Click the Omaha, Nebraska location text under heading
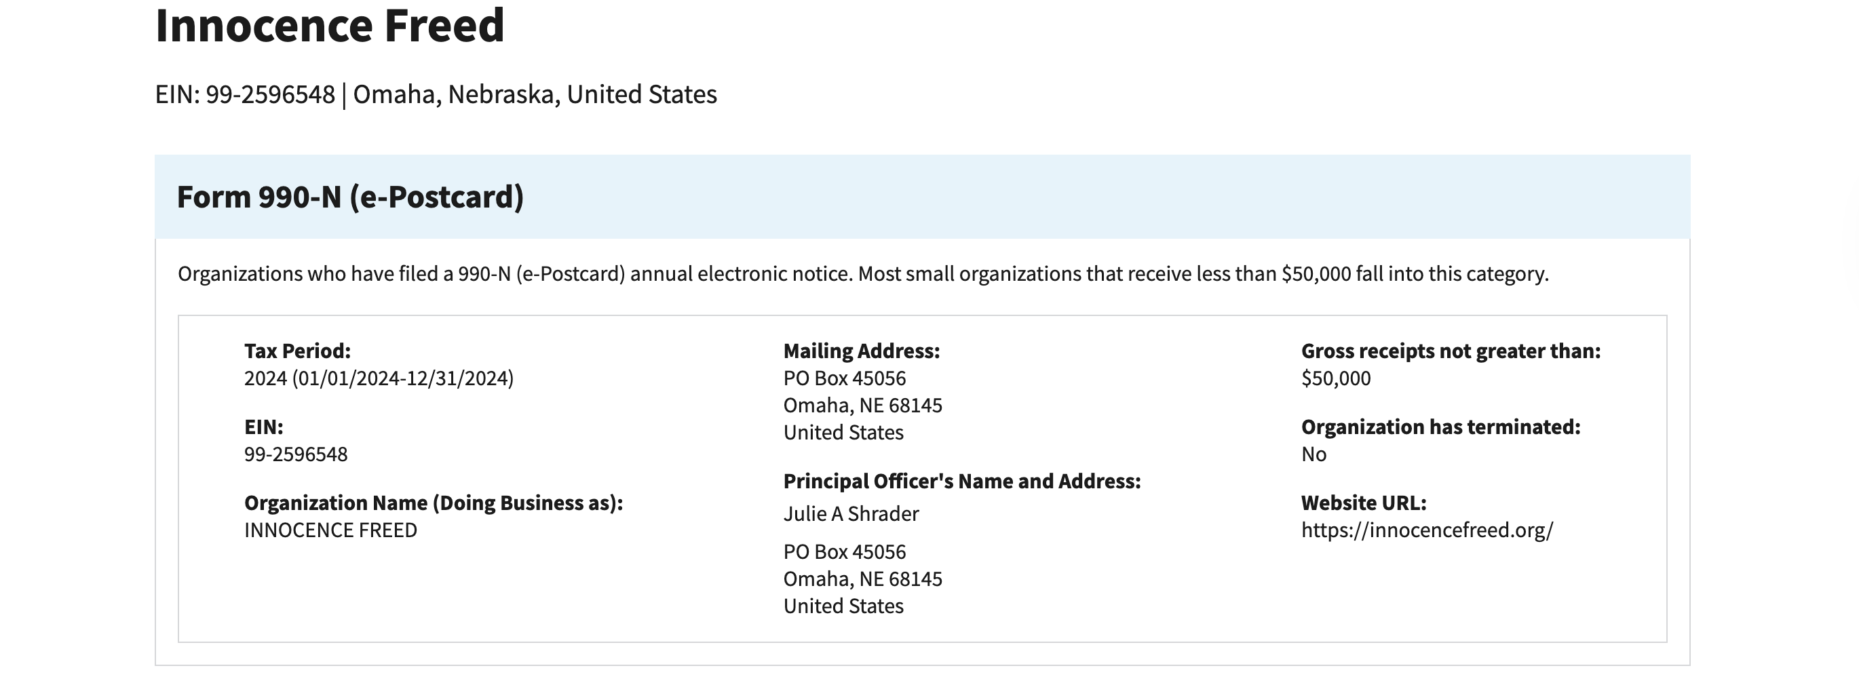The width and height of the screenshot is (1859, 685). tap(535, 94)
